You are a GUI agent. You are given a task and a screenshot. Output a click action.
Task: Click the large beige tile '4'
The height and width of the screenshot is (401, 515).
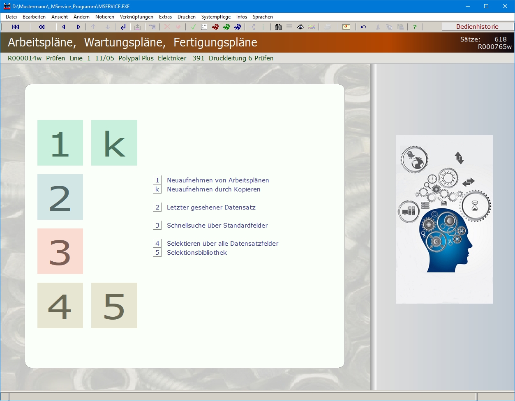pyautogui.click(x=60, y=305)
